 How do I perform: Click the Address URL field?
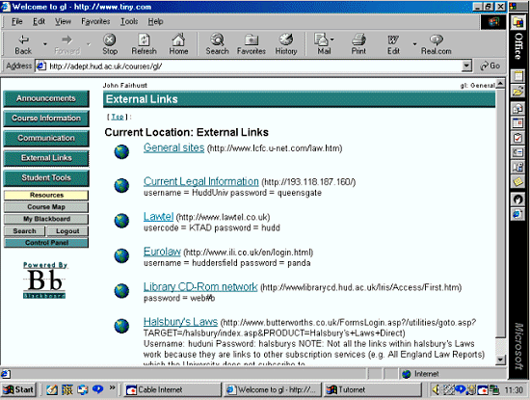click(253, 66)
